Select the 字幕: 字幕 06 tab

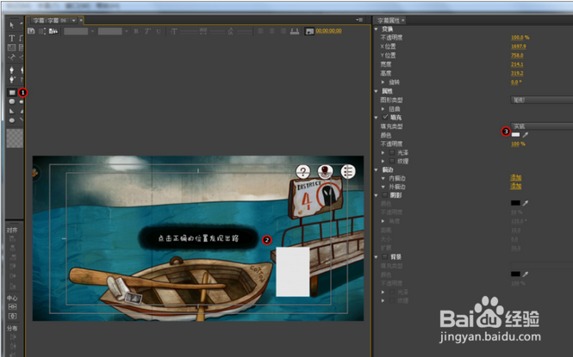(x=51, y=21)
